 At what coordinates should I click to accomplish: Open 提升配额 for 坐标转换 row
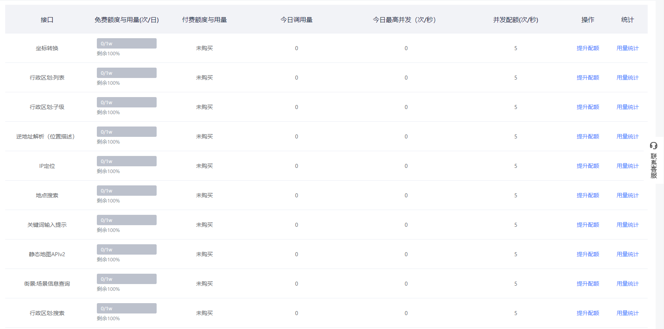click(588, 48)
